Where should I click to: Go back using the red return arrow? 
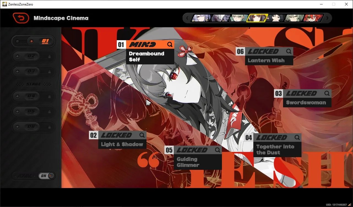pos(21,18)
